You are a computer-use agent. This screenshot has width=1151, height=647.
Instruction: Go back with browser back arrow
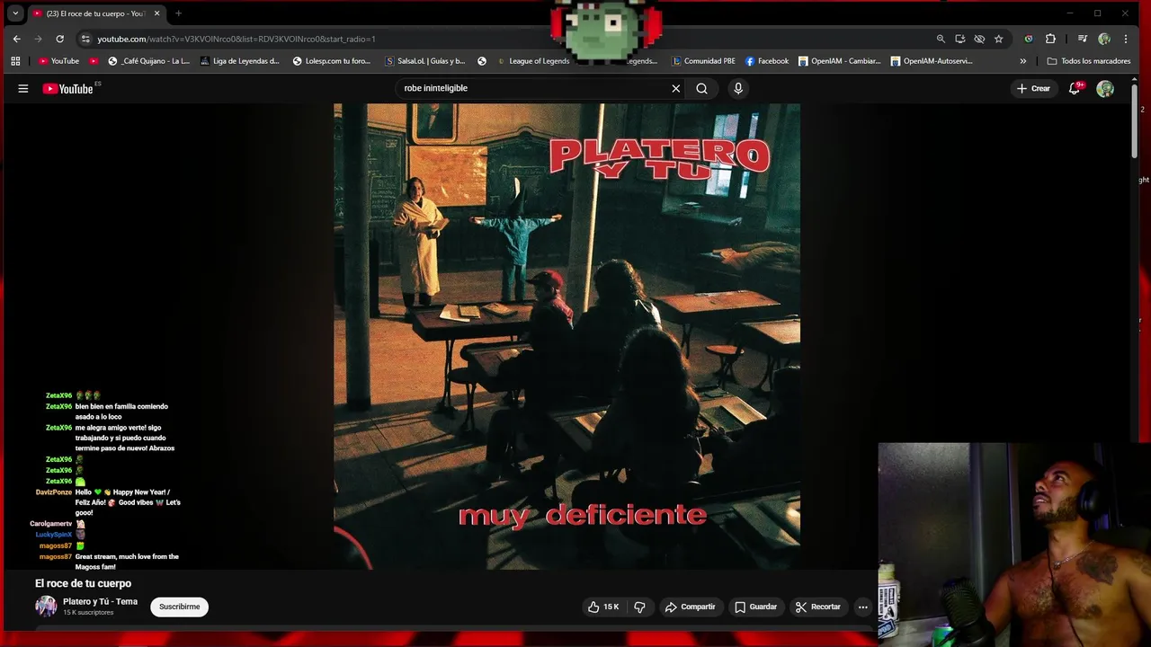point(16,39)
